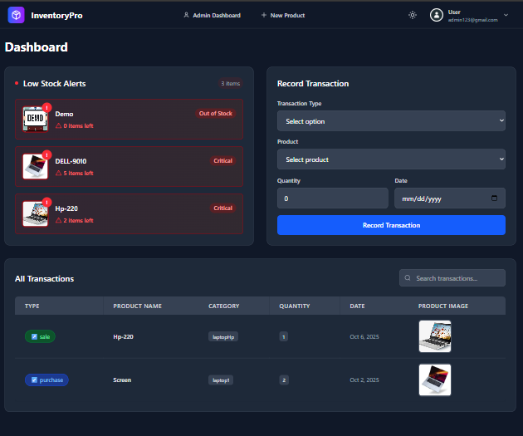Click the laptopHp category tag
This screenshot has height=436, width=523.
[223, 337]
